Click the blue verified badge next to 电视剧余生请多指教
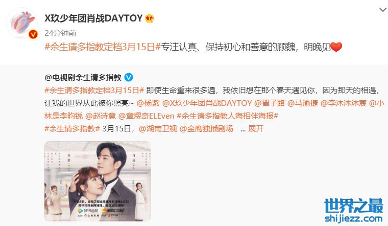This screenshot has height=226, width=388. (129, 78)
